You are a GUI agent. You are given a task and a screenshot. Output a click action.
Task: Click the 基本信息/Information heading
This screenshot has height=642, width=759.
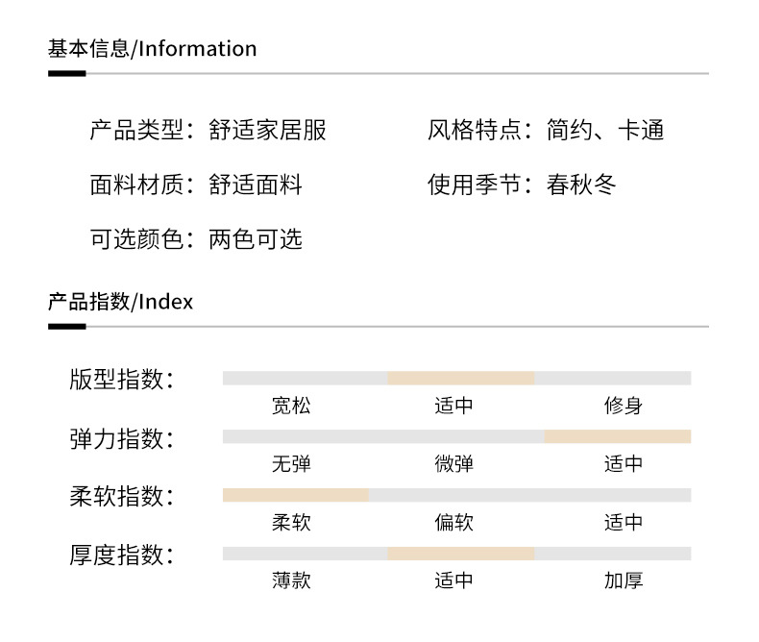click(153, 49)
